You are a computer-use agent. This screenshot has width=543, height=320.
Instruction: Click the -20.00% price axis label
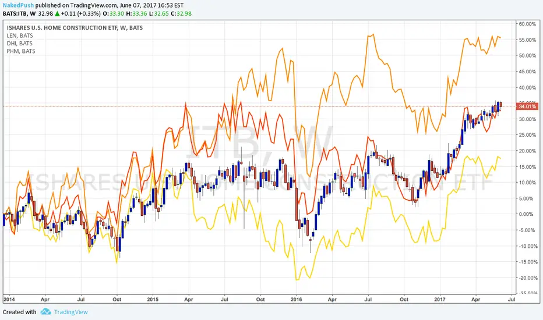click(527, 278)
